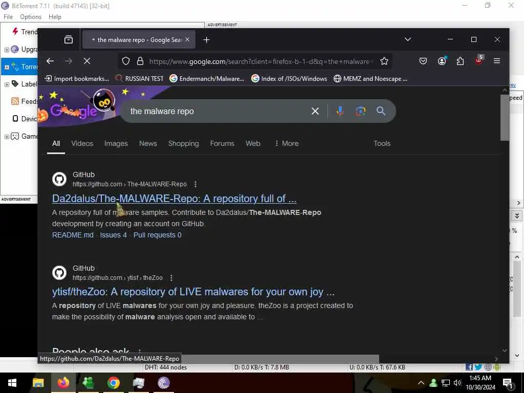524x393 pixels.
Task: Open BitTorrent from the taskbar
Action: (164, 383)
